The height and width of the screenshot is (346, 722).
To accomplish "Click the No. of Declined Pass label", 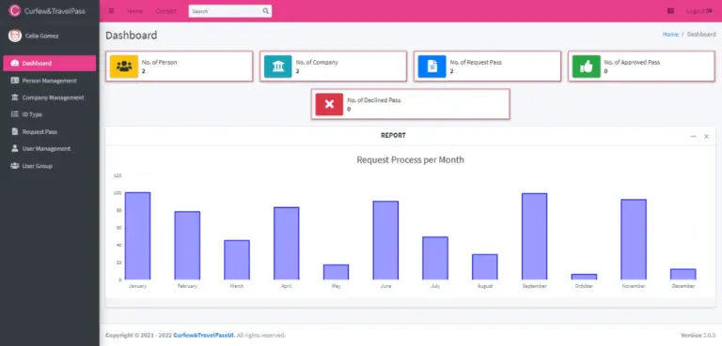I will [x=374, y=100].
